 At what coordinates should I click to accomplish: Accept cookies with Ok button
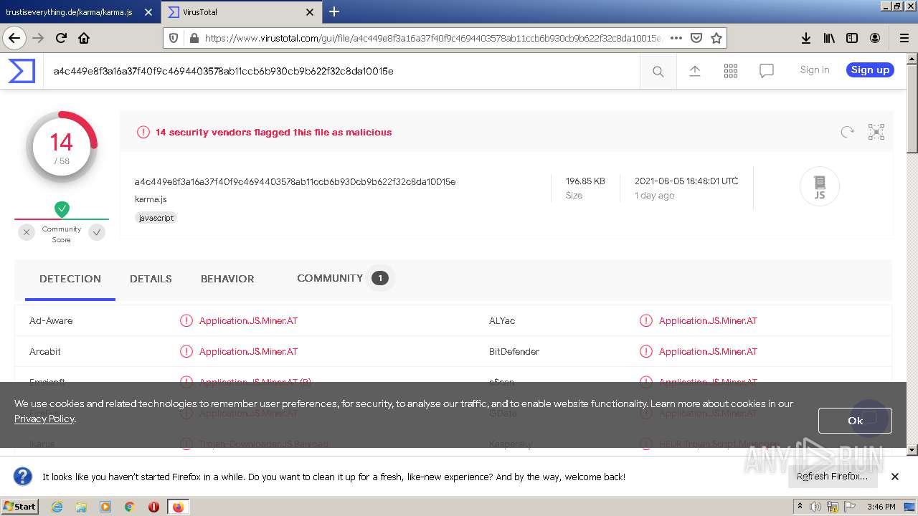[x=855, y=421]
